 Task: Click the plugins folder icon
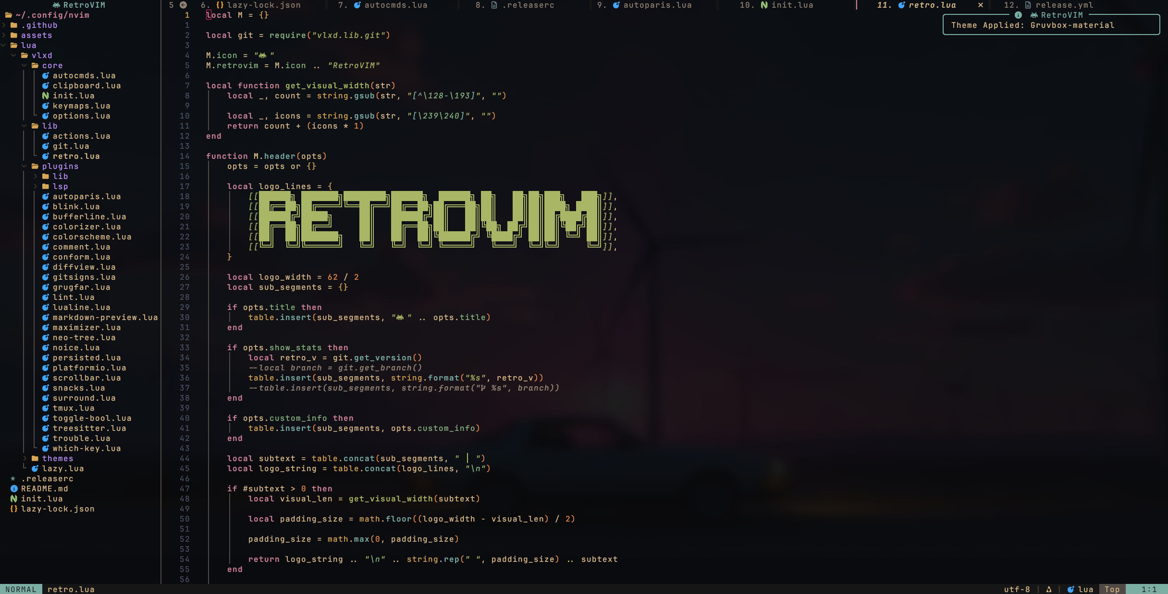[x=35, y=166]
